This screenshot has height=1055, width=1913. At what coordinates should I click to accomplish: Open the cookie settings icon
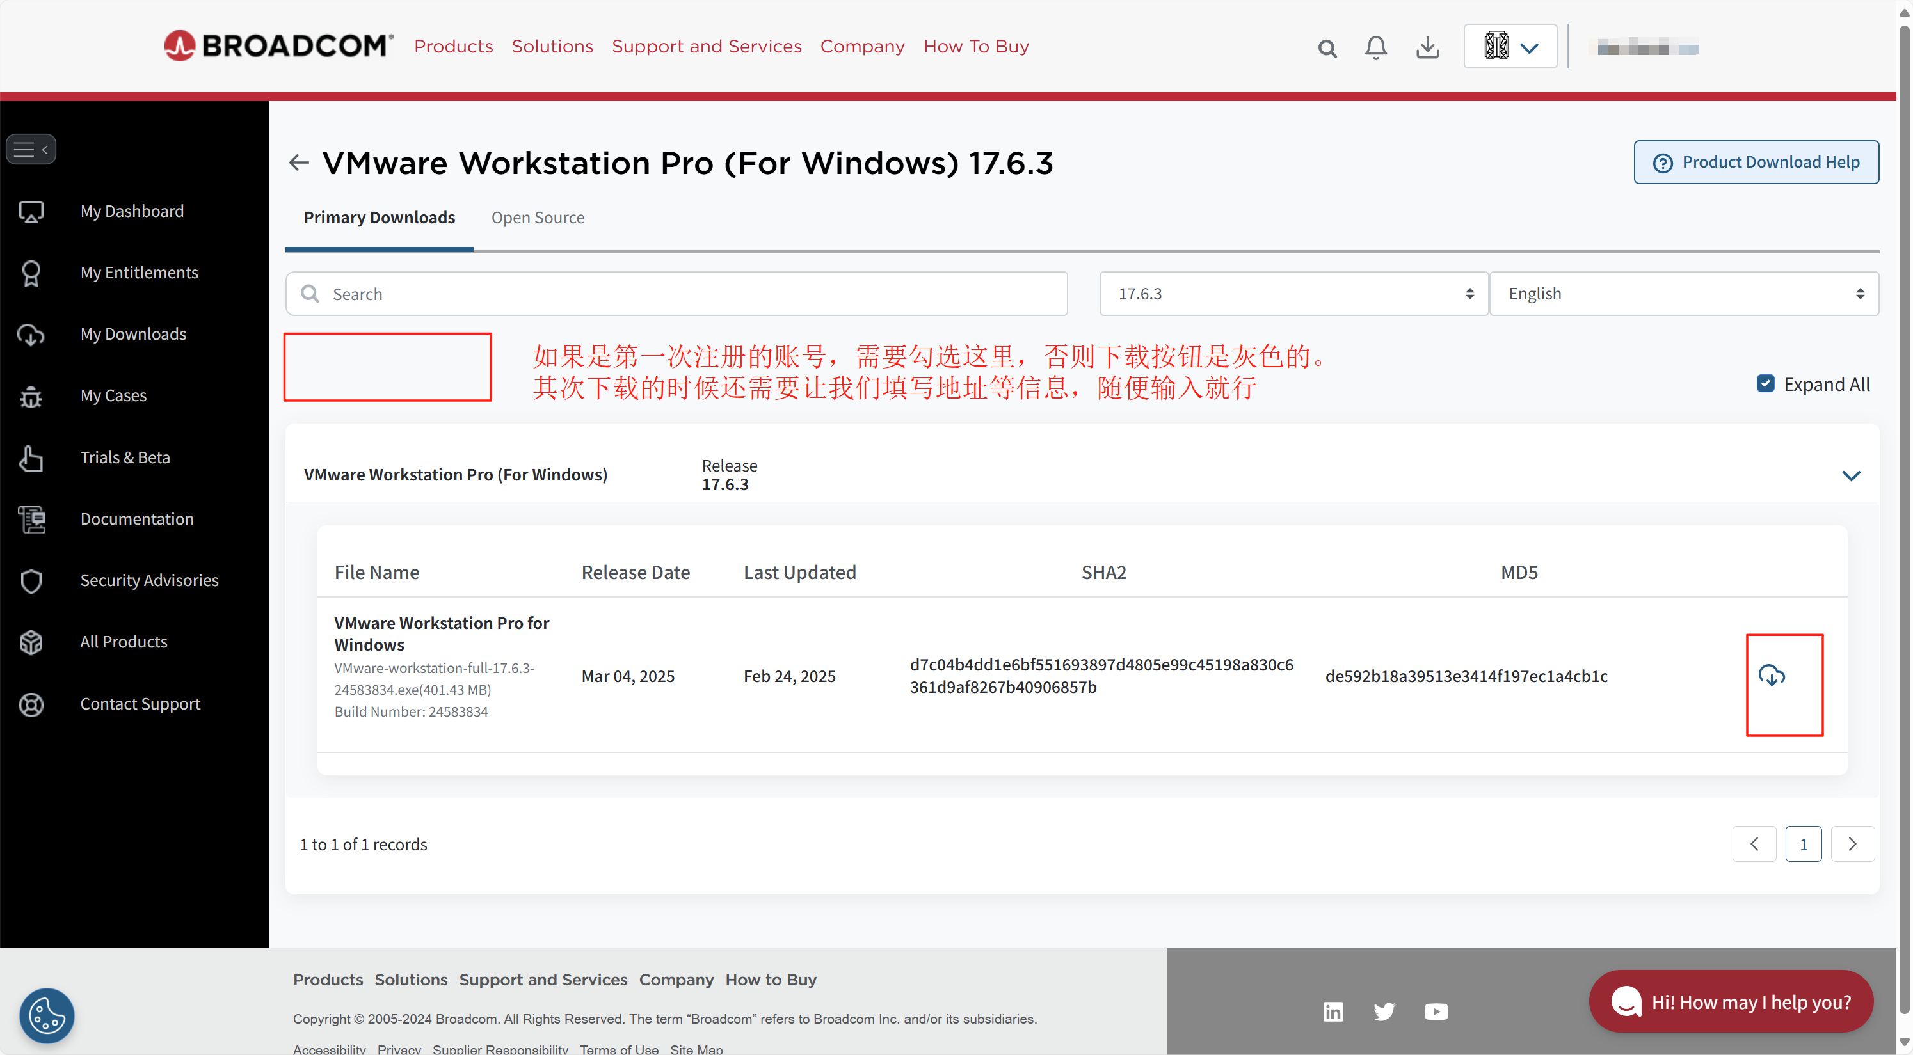(47, 1015)
